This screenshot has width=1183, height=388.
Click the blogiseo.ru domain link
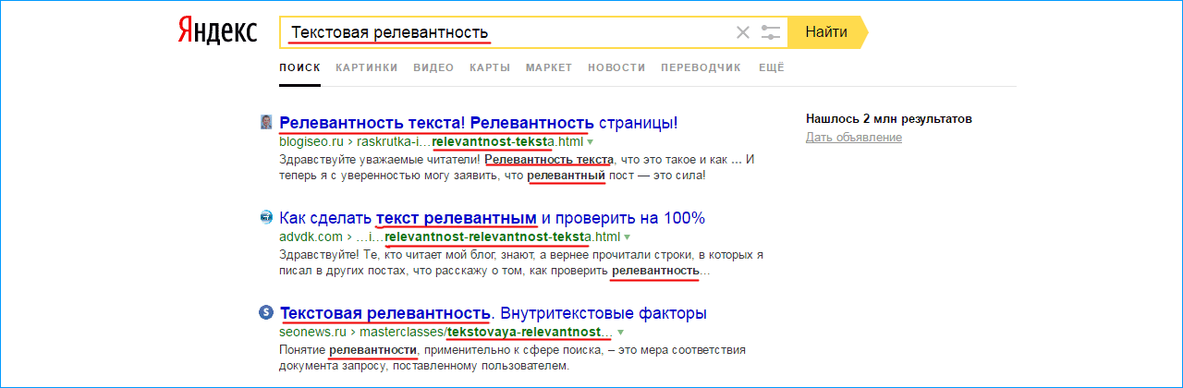click(311, 142)
